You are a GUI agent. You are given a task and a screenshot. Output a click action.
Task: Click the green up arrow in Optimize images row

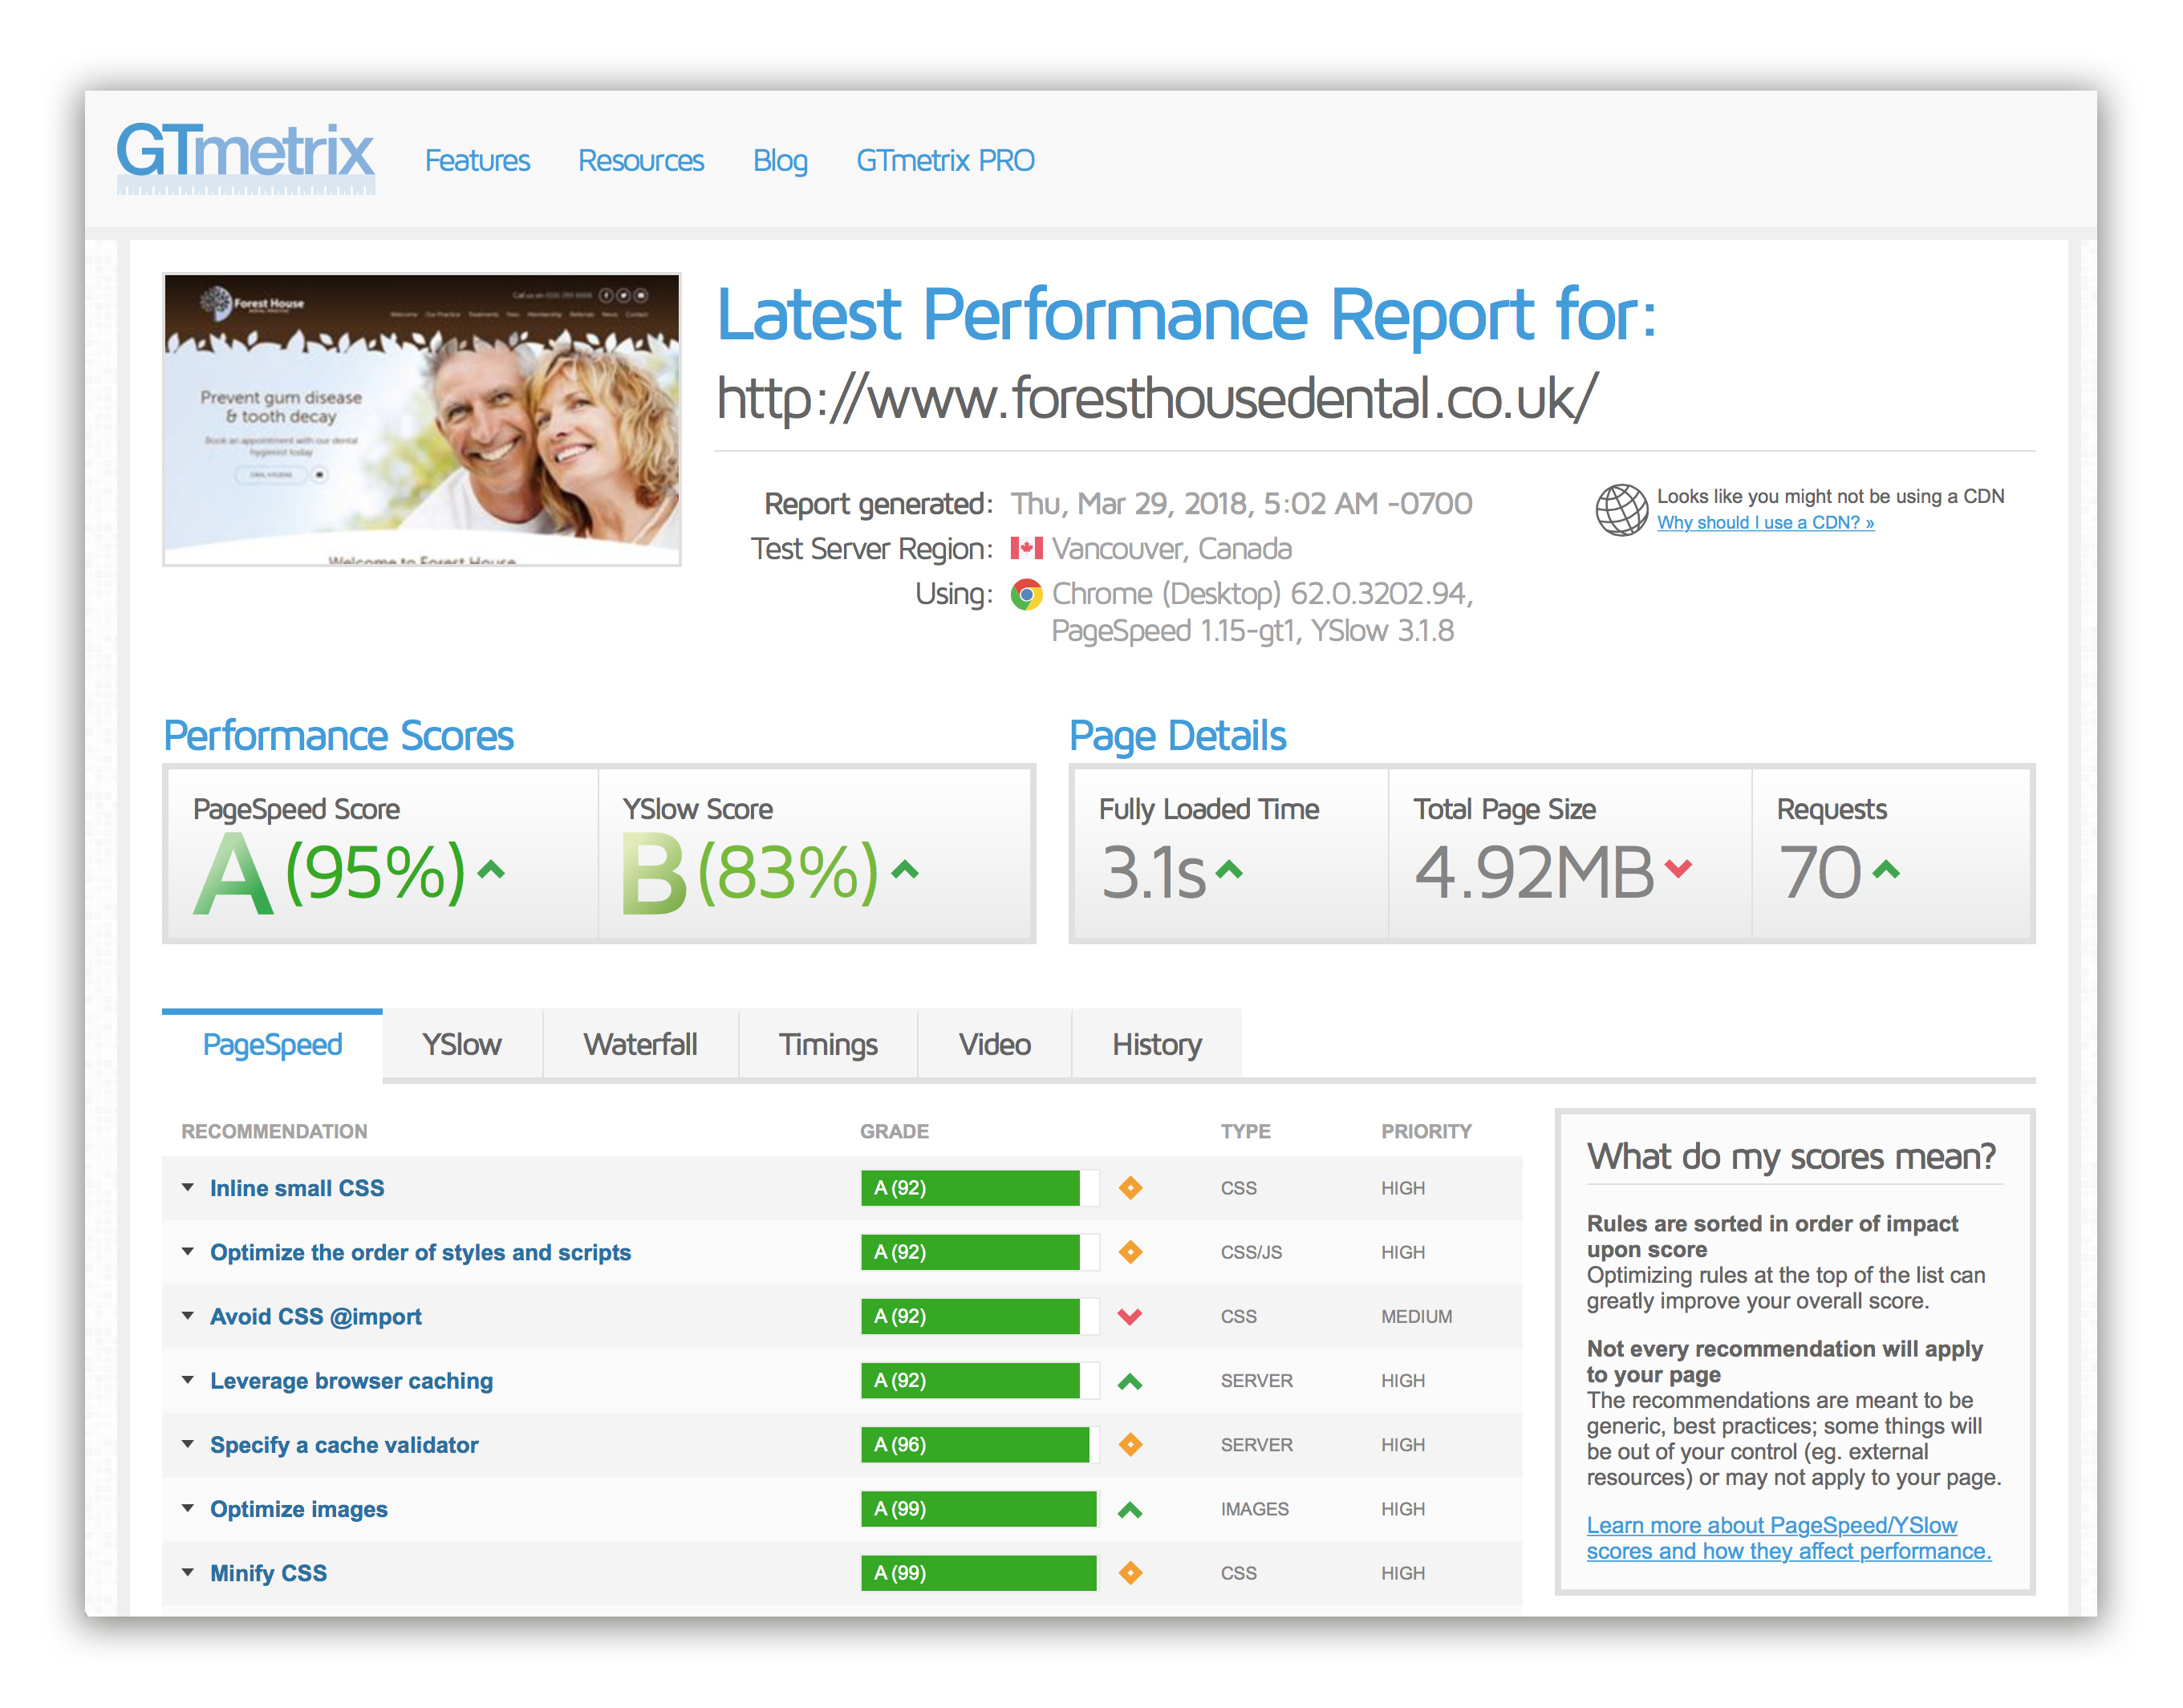[1130, 1510]
